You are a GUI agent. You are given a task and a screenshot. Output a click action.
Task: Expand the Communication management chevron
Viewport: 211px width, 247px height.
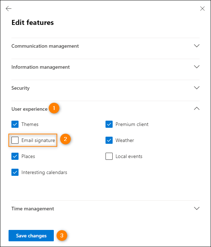tap(197, 46)
